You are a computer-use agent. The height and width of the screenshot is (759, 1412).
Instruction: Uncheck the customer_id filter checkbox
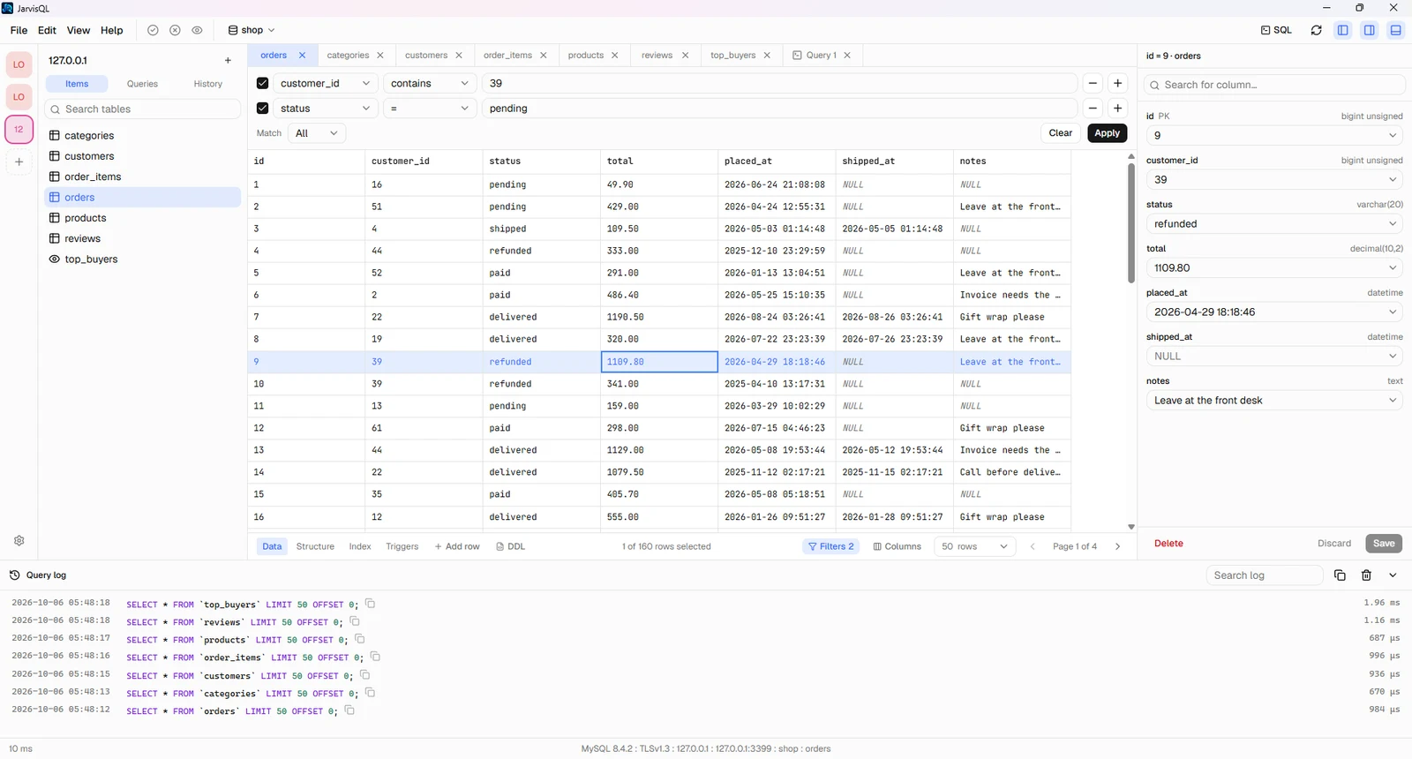point(262,83)
